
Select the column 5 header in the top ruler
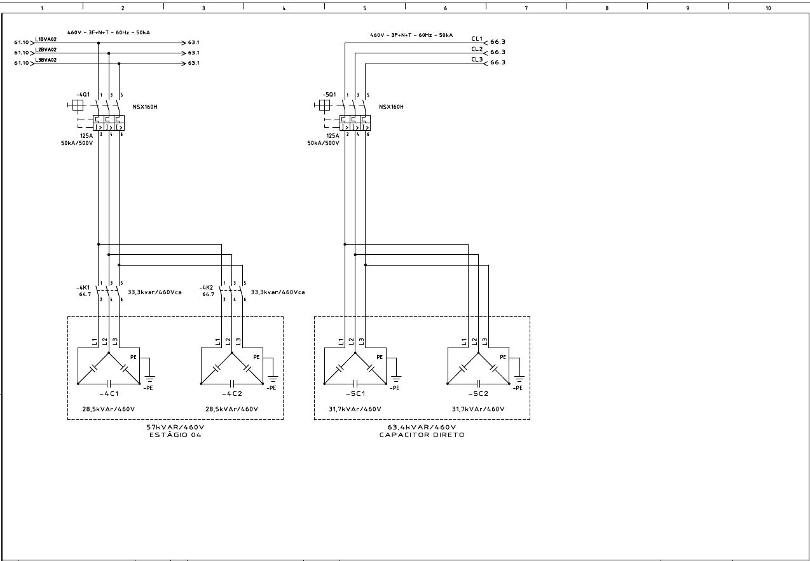tap(364, 8)
